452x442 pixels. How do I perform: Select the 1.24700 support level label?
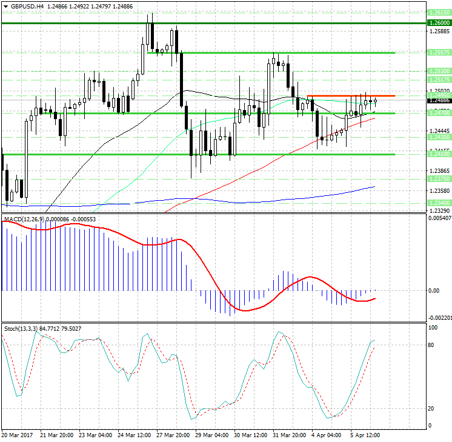click(439, 113)
